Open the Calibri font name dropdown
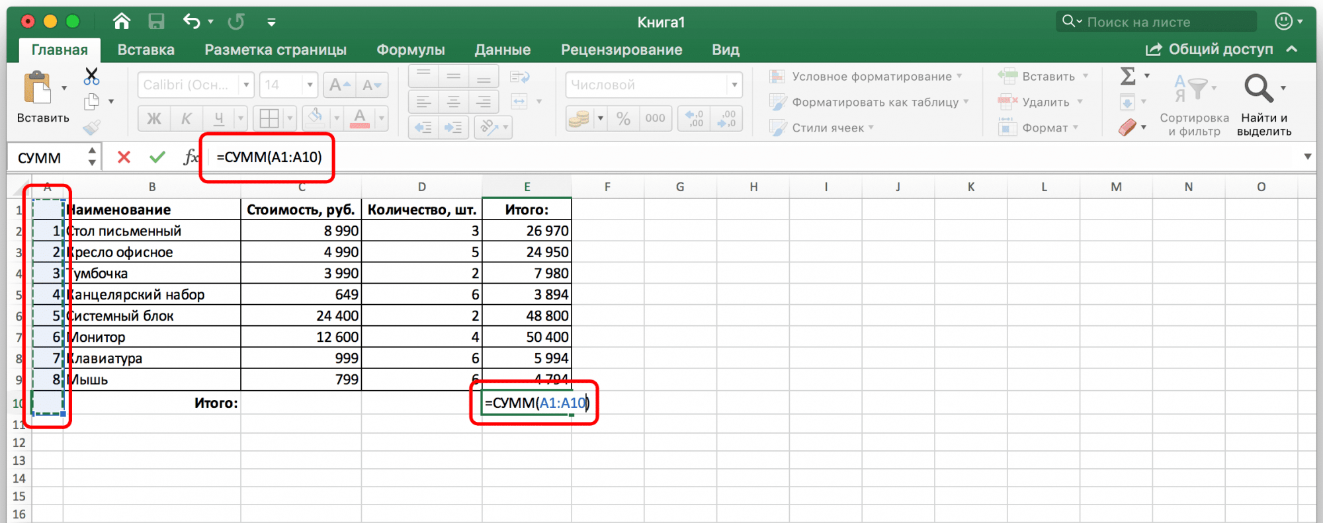This screenshot has width=1323, height=523. 247,85
